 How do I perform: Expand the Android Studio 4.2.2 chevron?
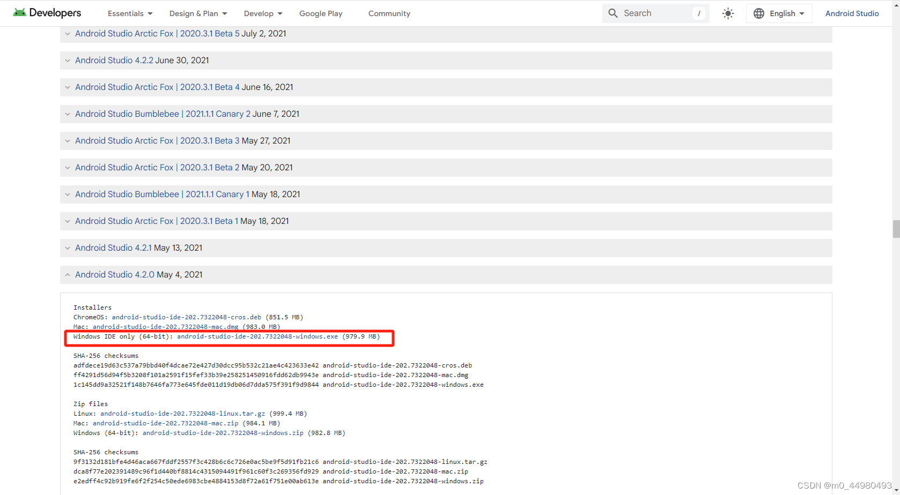coord(68,61)
